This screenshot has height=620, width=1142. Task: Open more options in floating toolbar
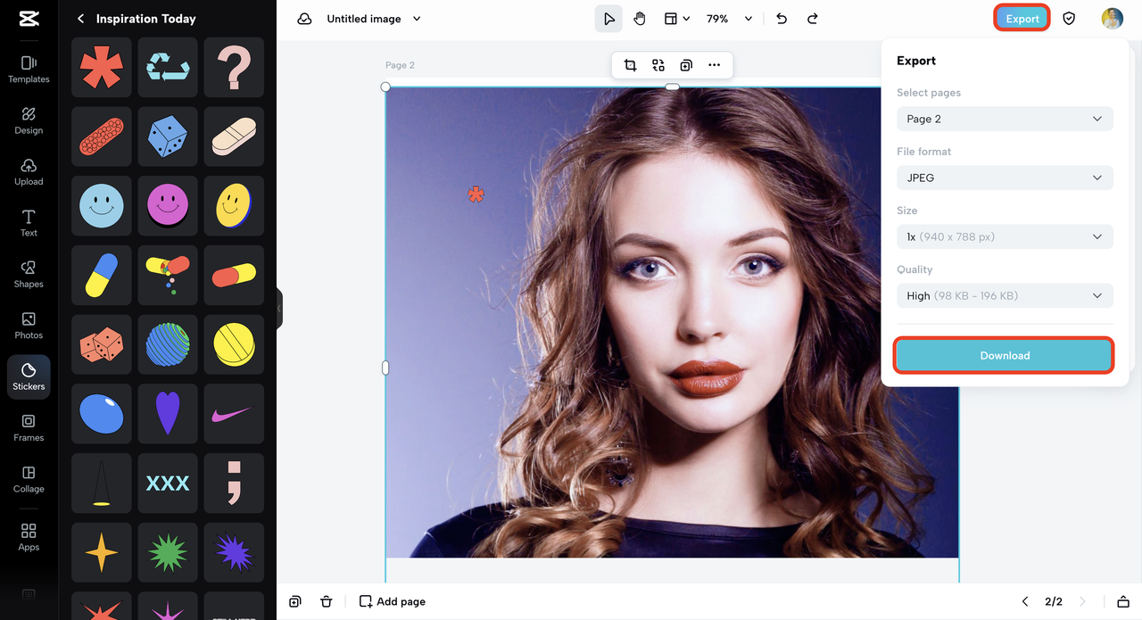point(714,65)
